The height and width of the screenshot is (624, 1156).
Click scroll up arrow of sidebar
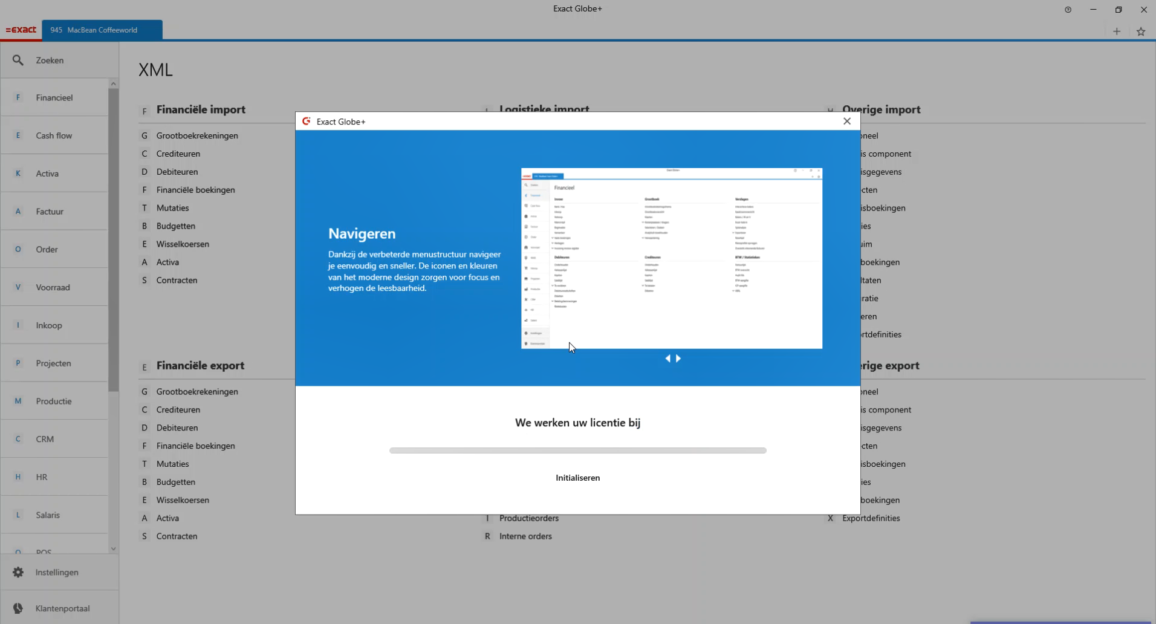click(x=113, y=83)
